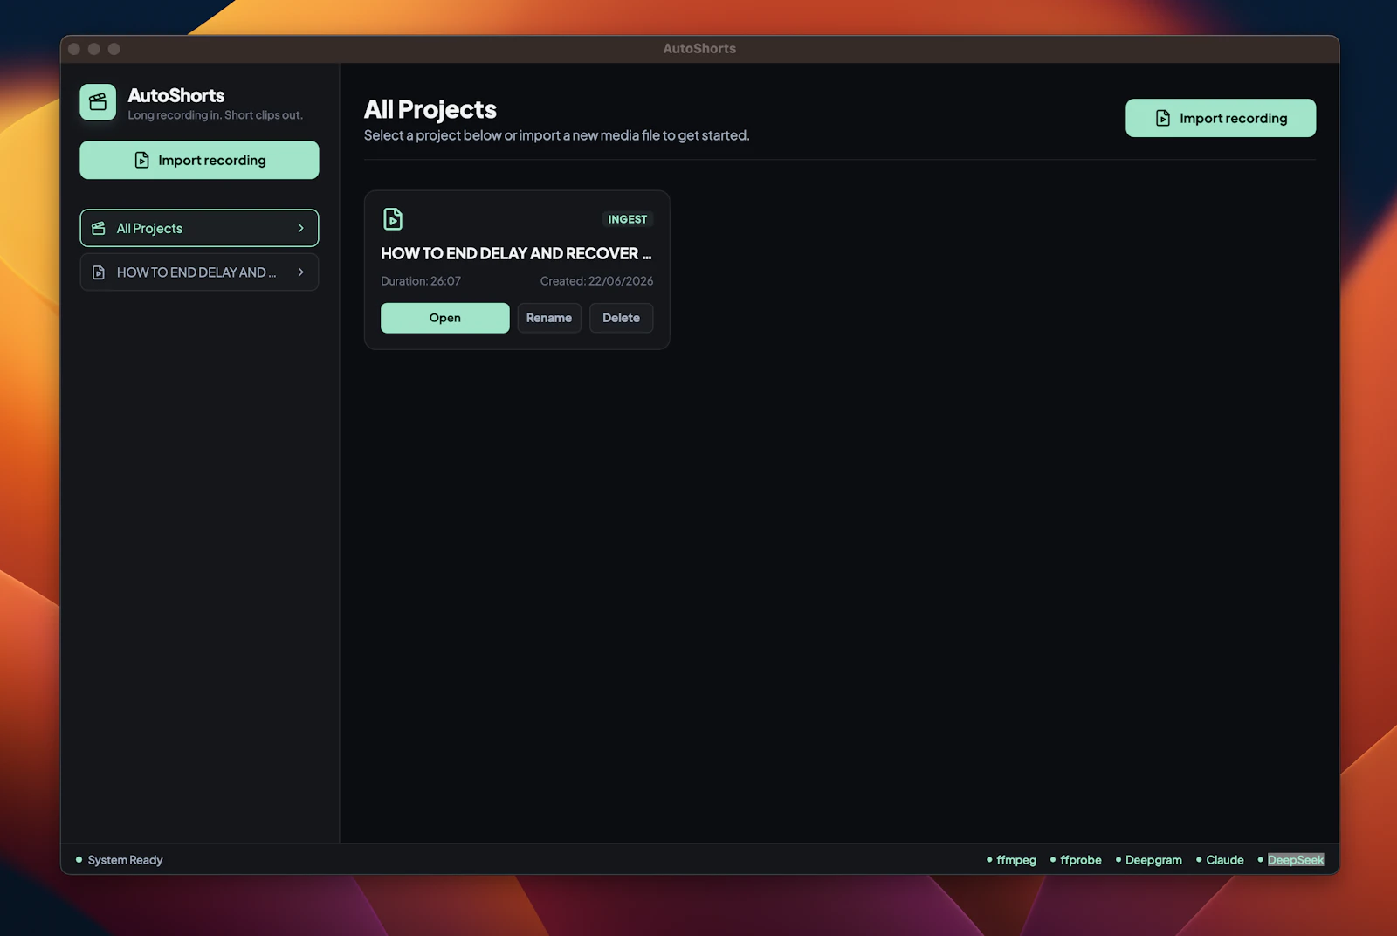Click the top-right Import recording button
Viewport: 1397px width, 936px height.
[x=1220, y=118]
